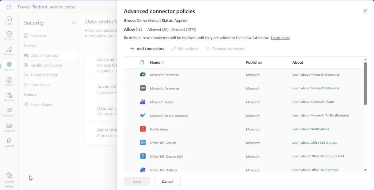Image resolution: width=374 pixels, height=190 pixels.
Task: Select the Office 365 Outlook row name
Action: pyautogui.click(x=163, y=170)
